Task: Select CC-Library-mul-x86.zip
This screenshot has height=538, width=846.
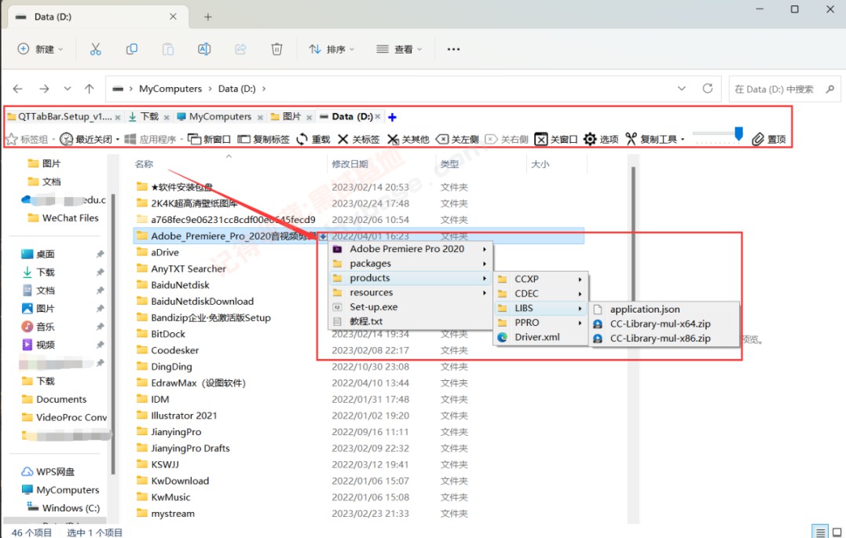Action: pos(665,339)
